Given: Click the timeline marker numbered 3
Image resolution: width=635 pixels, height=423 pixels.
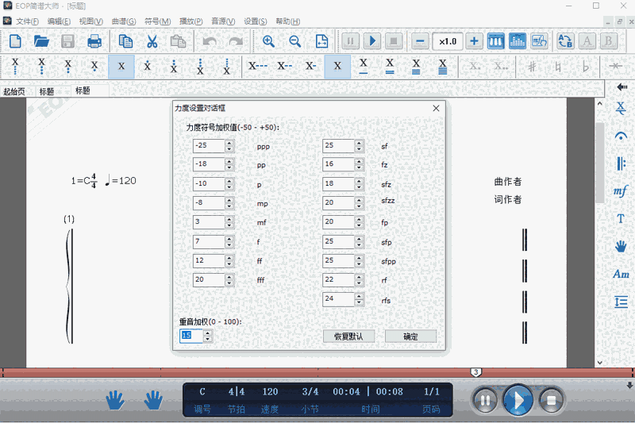Looking at the screenshot, I should click(475, 371).
